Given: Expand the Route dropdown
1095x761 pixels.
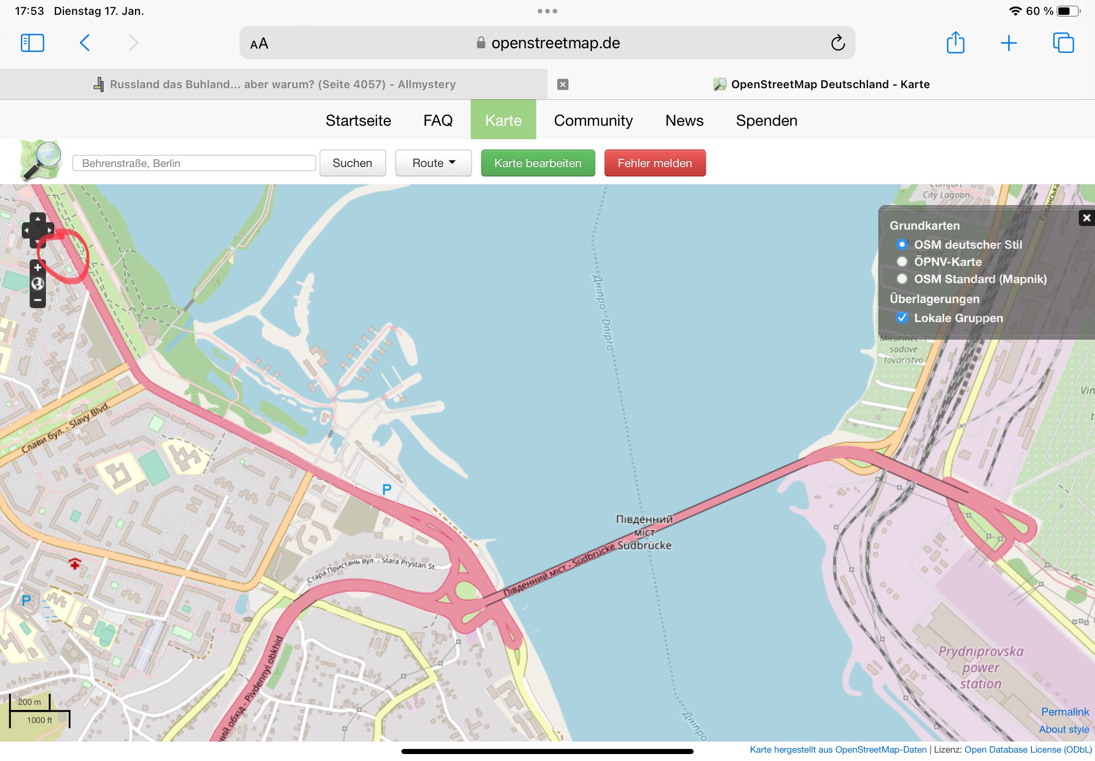Looking at the screenshot, I should pyautogui.click(x=433, y=163).
